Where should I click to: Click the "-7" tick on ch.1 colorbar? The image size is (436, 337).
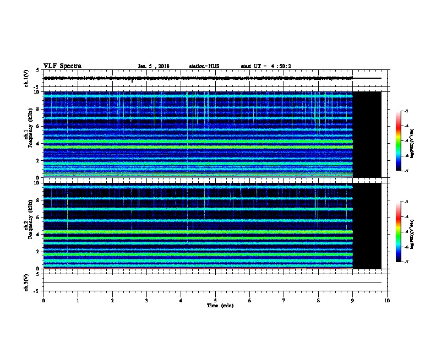coord(406,171)
